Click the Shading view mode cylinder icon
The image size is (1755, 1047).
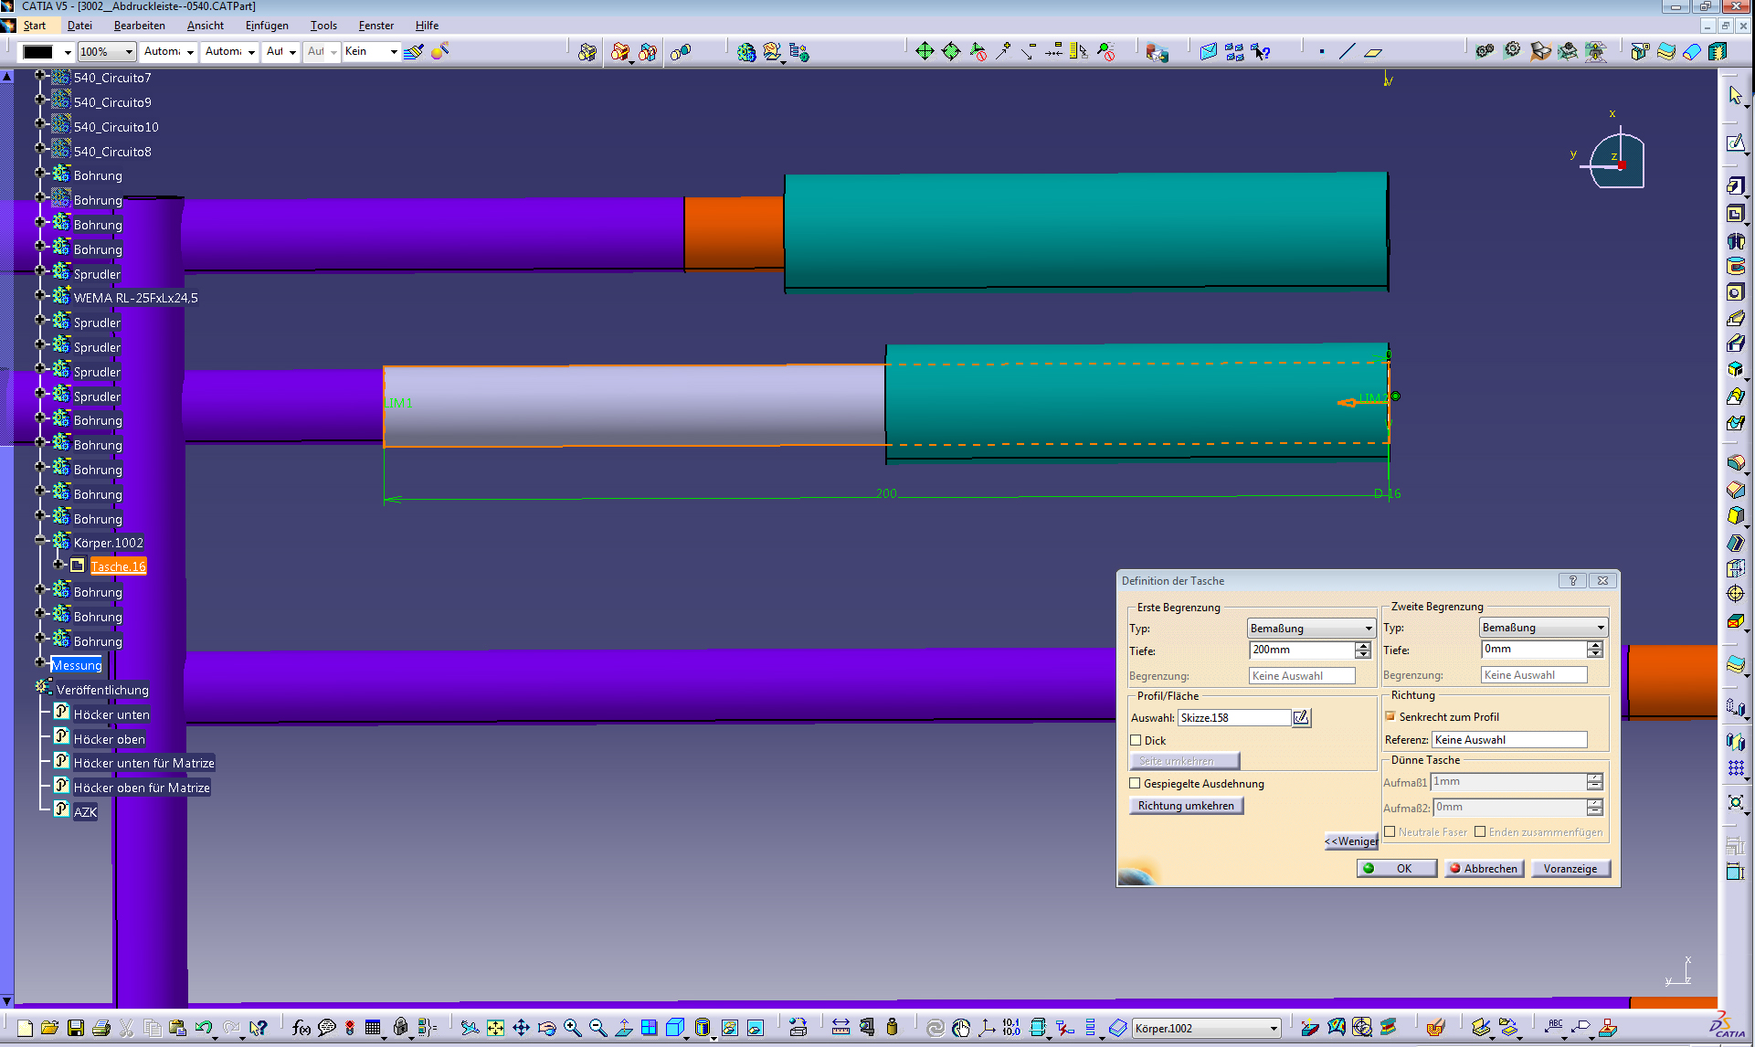[702, 1028]
